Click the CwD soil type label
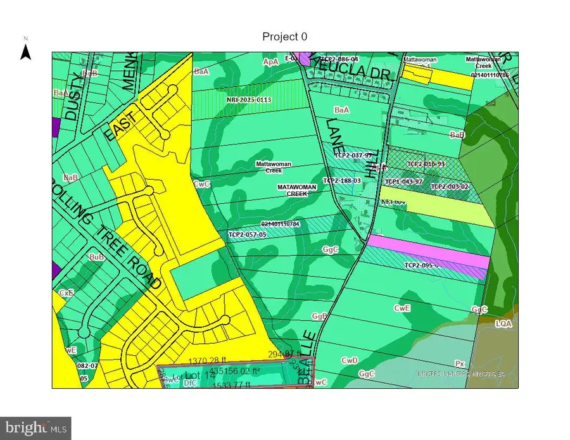The width and height of the screenshot is (570, 440). (350, 360)
